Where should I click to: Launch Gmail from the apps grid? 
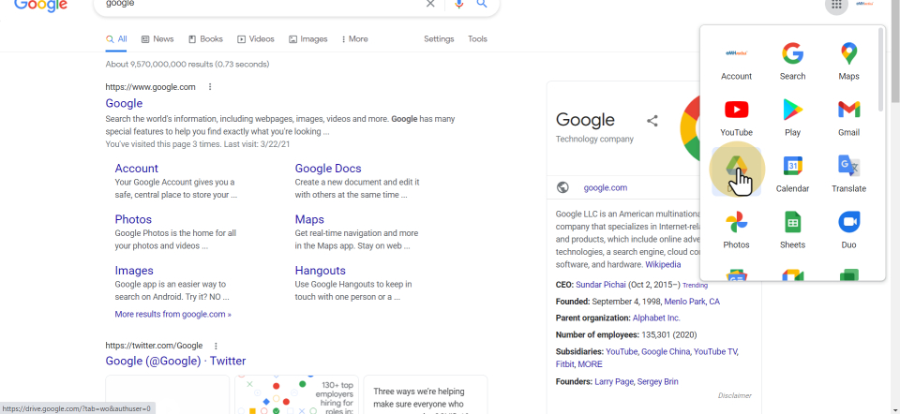coord(848,111)
